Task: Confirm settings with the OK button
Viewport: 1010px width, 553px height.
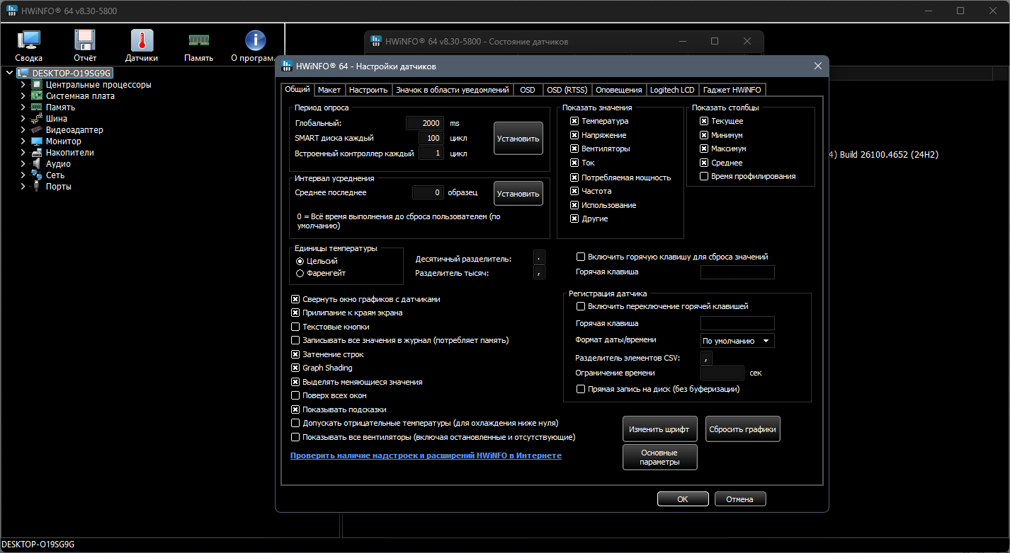Action: [x=683, y=499]
